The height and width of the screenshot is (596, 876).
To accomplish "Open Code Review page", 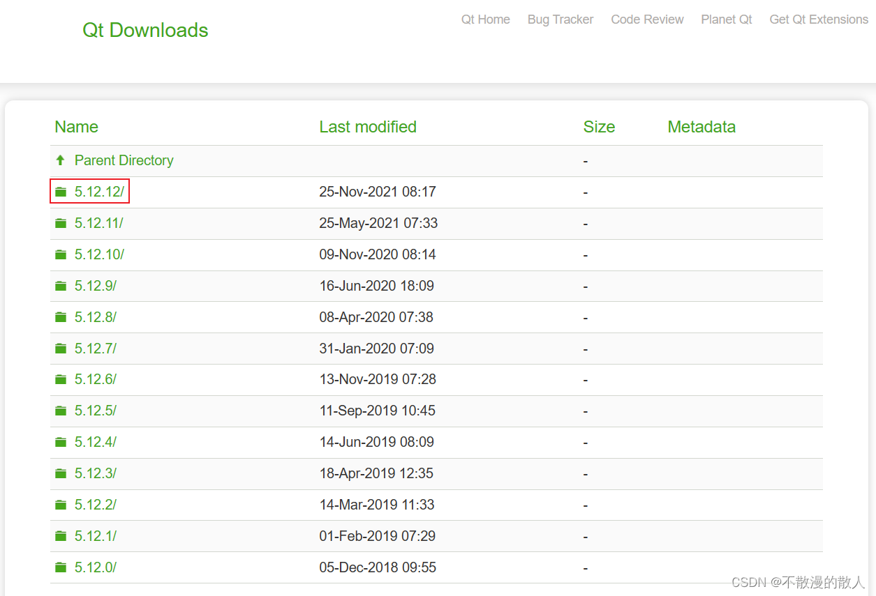I will point(648,20).
